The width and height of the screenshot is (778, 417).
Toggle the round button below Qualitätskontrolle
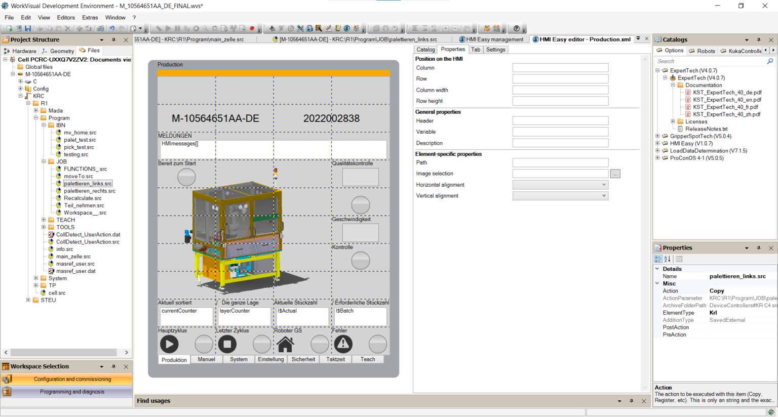361,205
